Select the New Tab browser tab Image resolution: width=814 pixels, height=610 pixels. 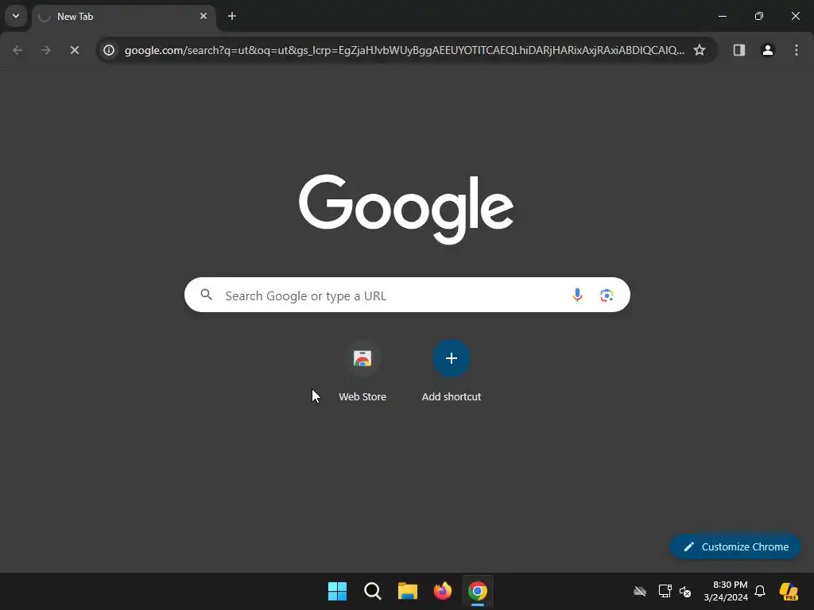[x=123, y=17]
